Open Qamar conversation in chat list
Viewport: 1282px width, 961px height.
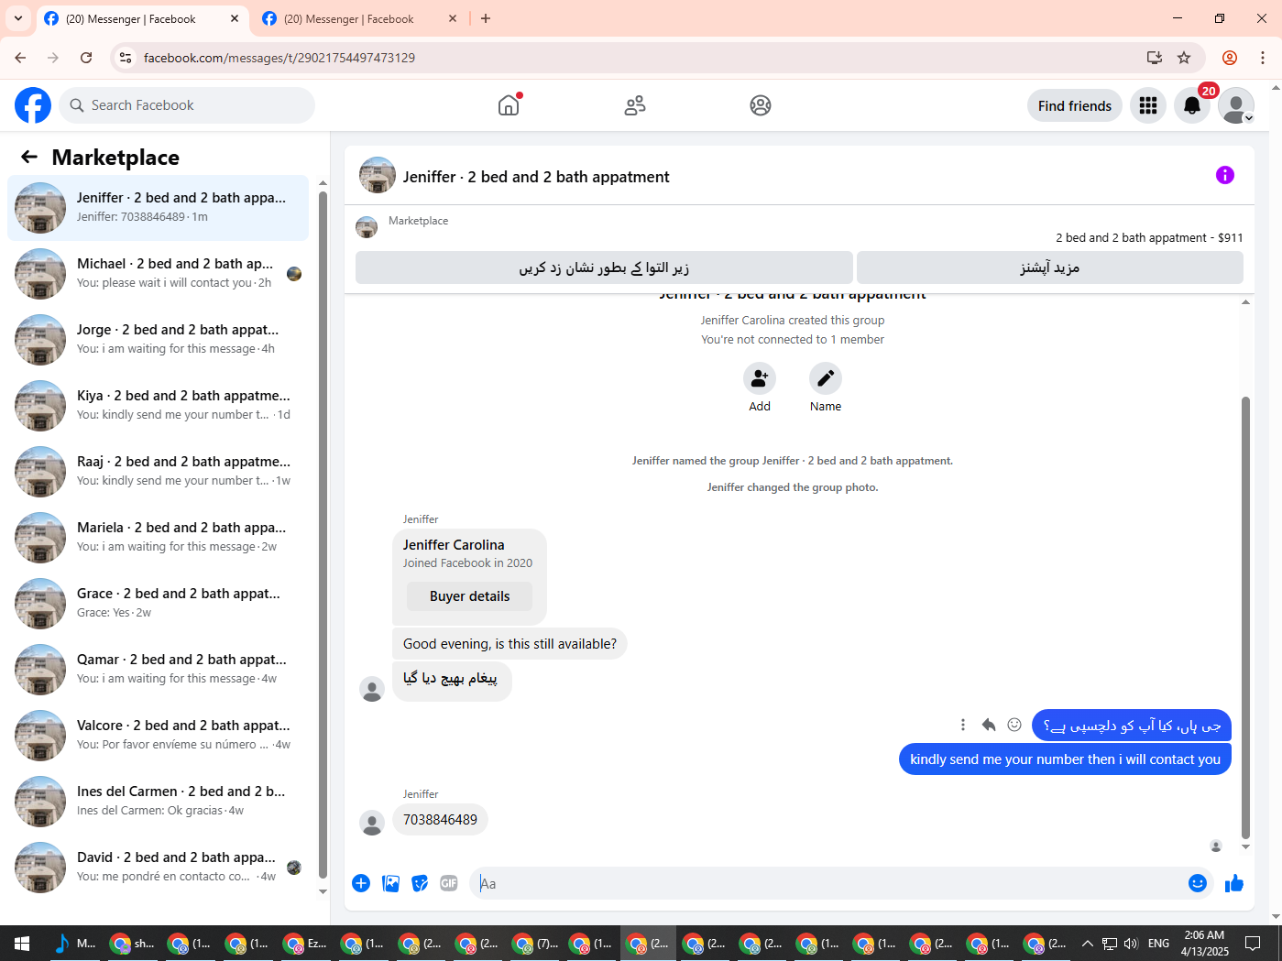click(x=158, y=670)
